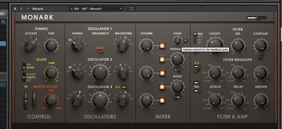
Task: Click the blue up-arrow icon in left panel
Action: pos(3,22)
